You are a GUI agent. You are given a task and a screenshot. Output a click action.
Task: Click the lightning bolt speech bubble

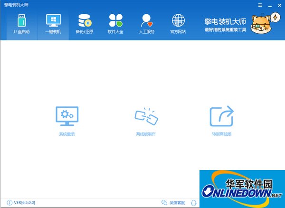(x=275, y=18)
